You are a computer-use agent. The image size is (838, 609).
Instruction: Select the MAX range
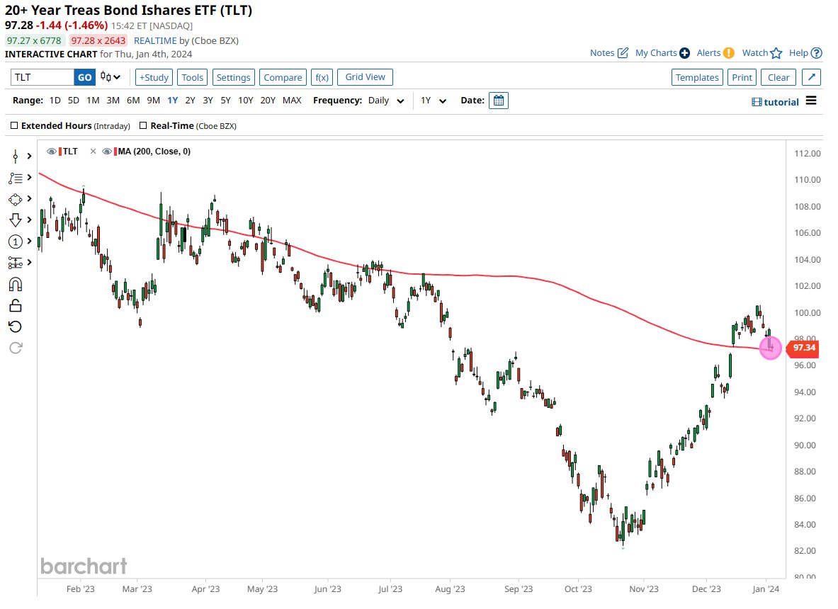(292, 101)
